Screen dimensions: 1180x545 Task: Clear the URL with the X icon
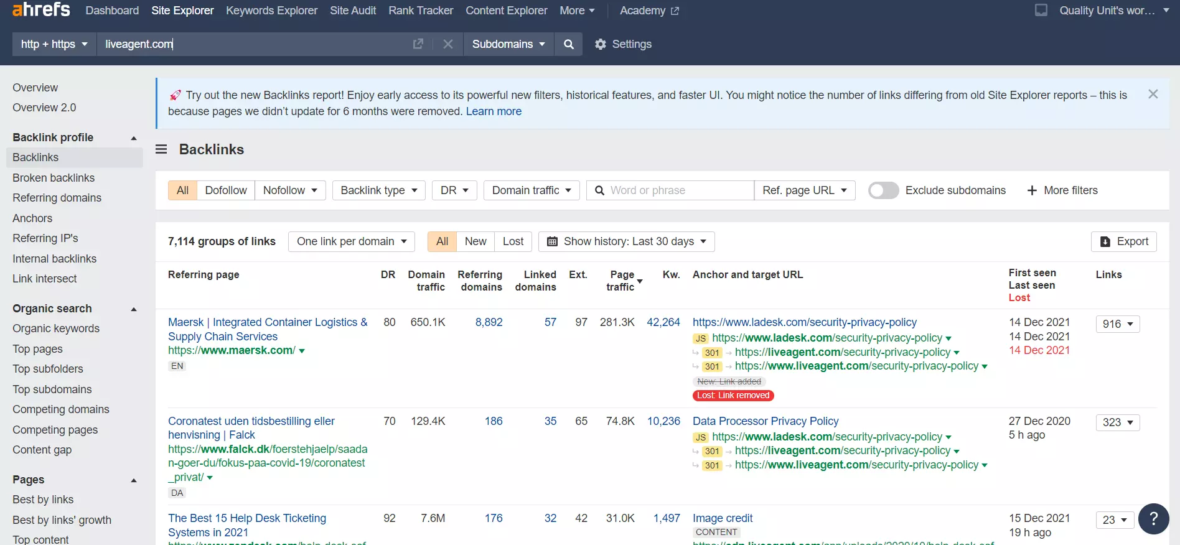click(447, 44)
